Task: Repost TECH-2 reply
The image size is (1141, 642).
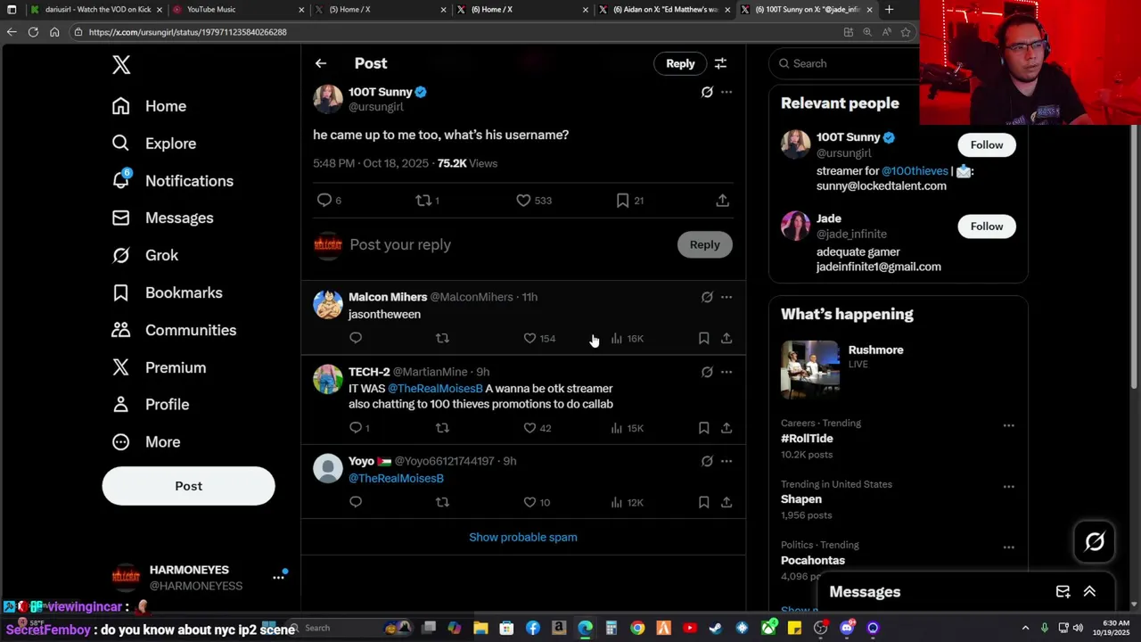Action: pyautogui.click(x=442, y=428)
